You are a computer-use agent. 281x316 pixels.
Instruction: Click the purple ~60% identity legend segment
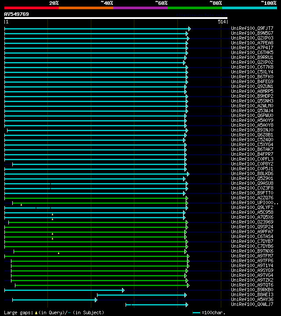click(140, 8)
